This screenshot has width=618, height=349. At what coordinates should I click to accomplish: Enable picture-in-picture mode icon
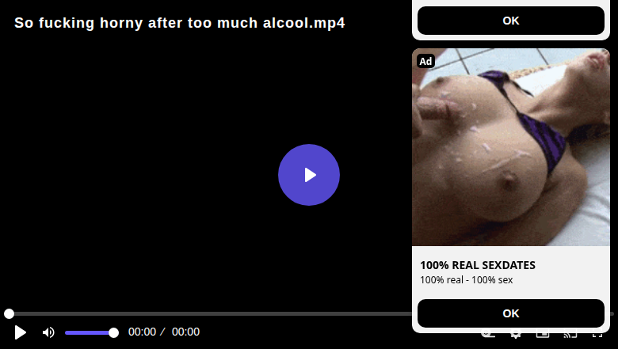click(543, 335)
